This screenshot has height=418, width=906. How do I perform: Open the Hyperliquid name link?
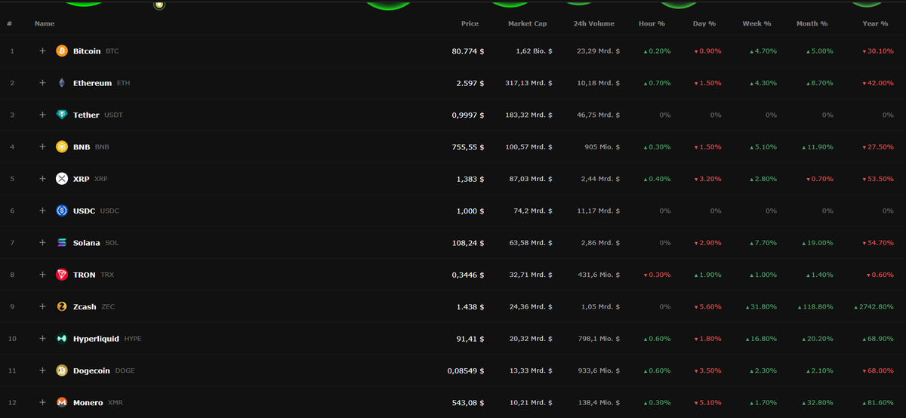[96, 339]
